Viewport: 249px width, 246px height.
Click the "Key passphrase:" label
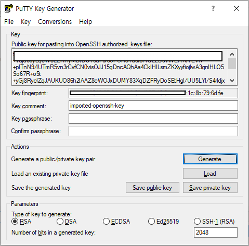32,119
